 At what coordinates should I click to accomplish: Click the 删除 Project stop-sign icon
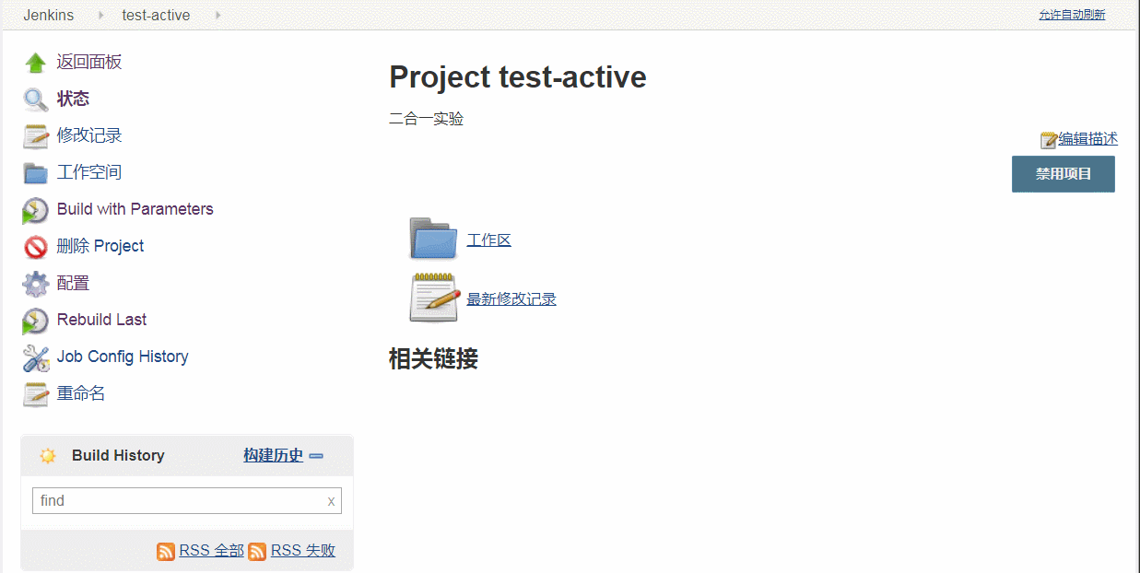point(34,246)
